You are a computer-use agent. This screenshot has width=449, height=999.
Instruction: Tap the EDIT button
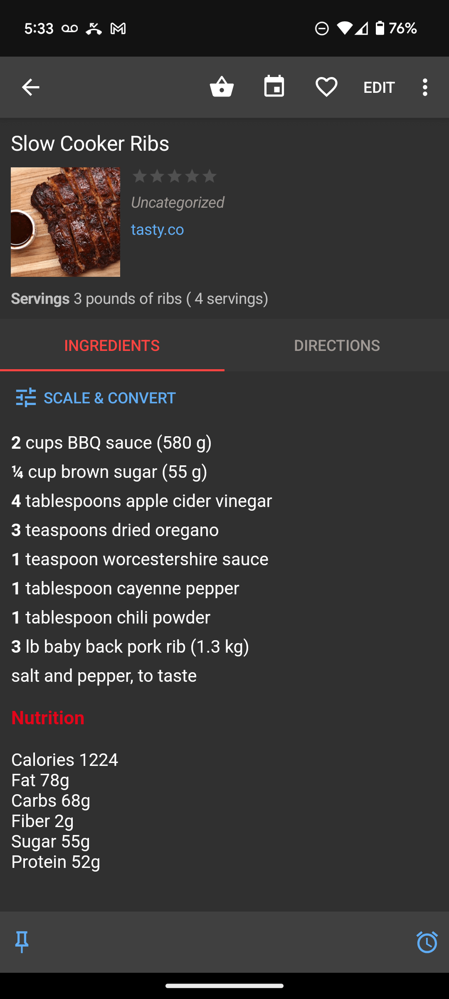click(x=379, y=87)
